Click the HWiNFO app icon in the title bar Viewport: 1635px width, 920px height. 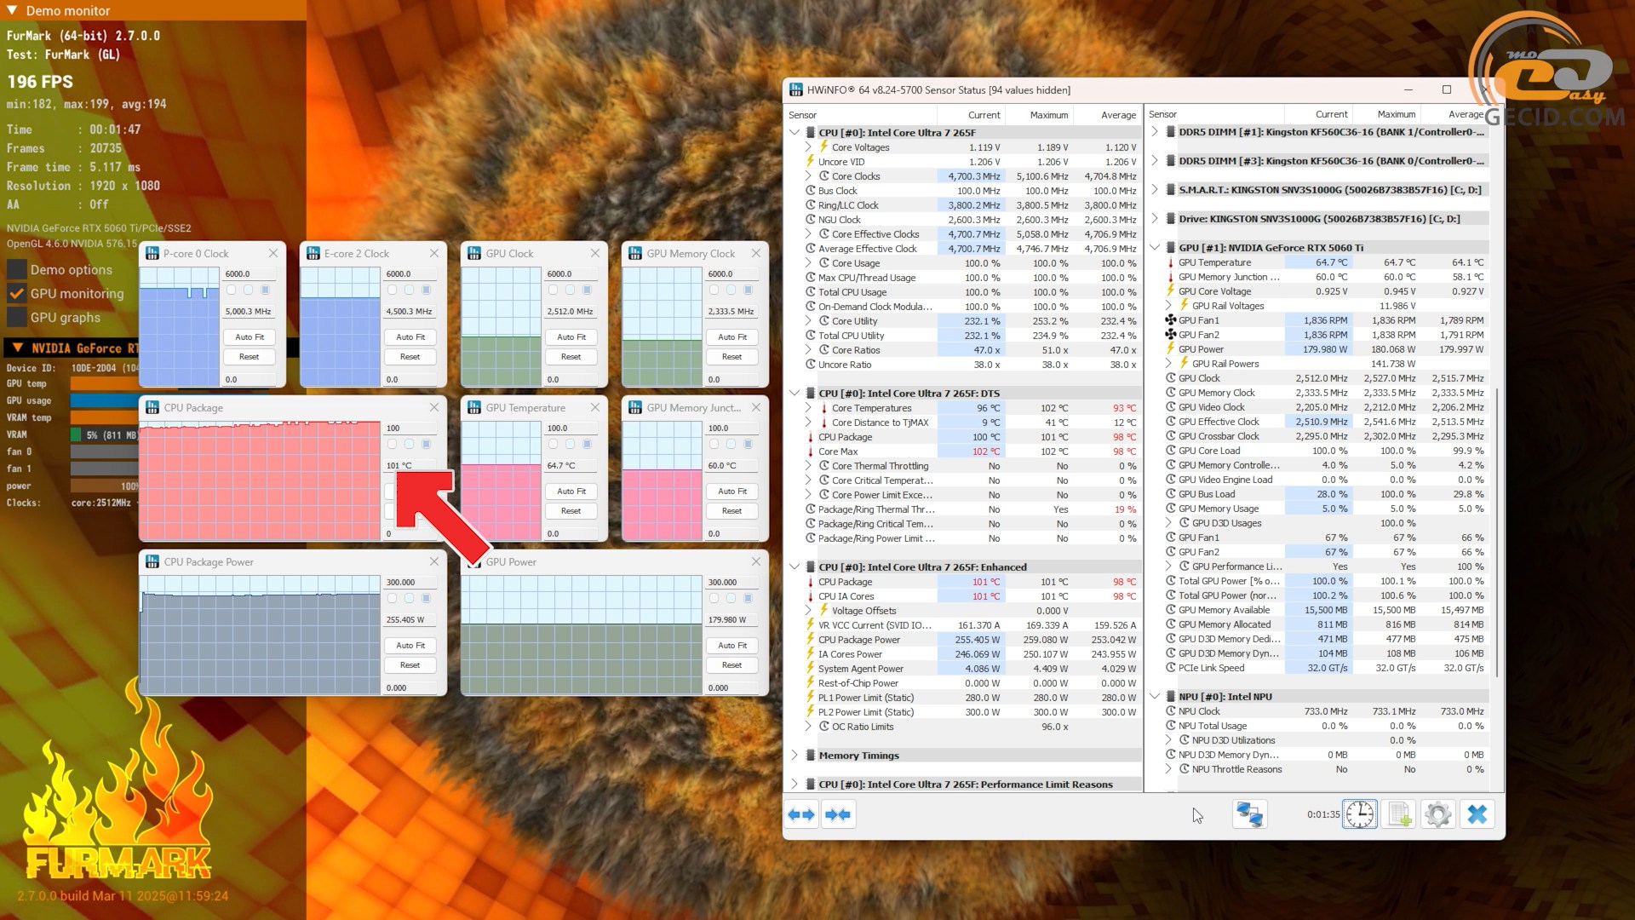796,89
